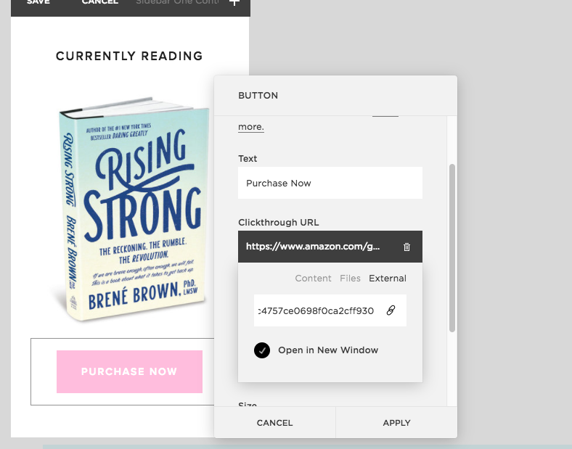The height and width of the screenshot is (449, 572).
Task: Save the sidebar edits in top bar
Action: (x=38, y=2)
